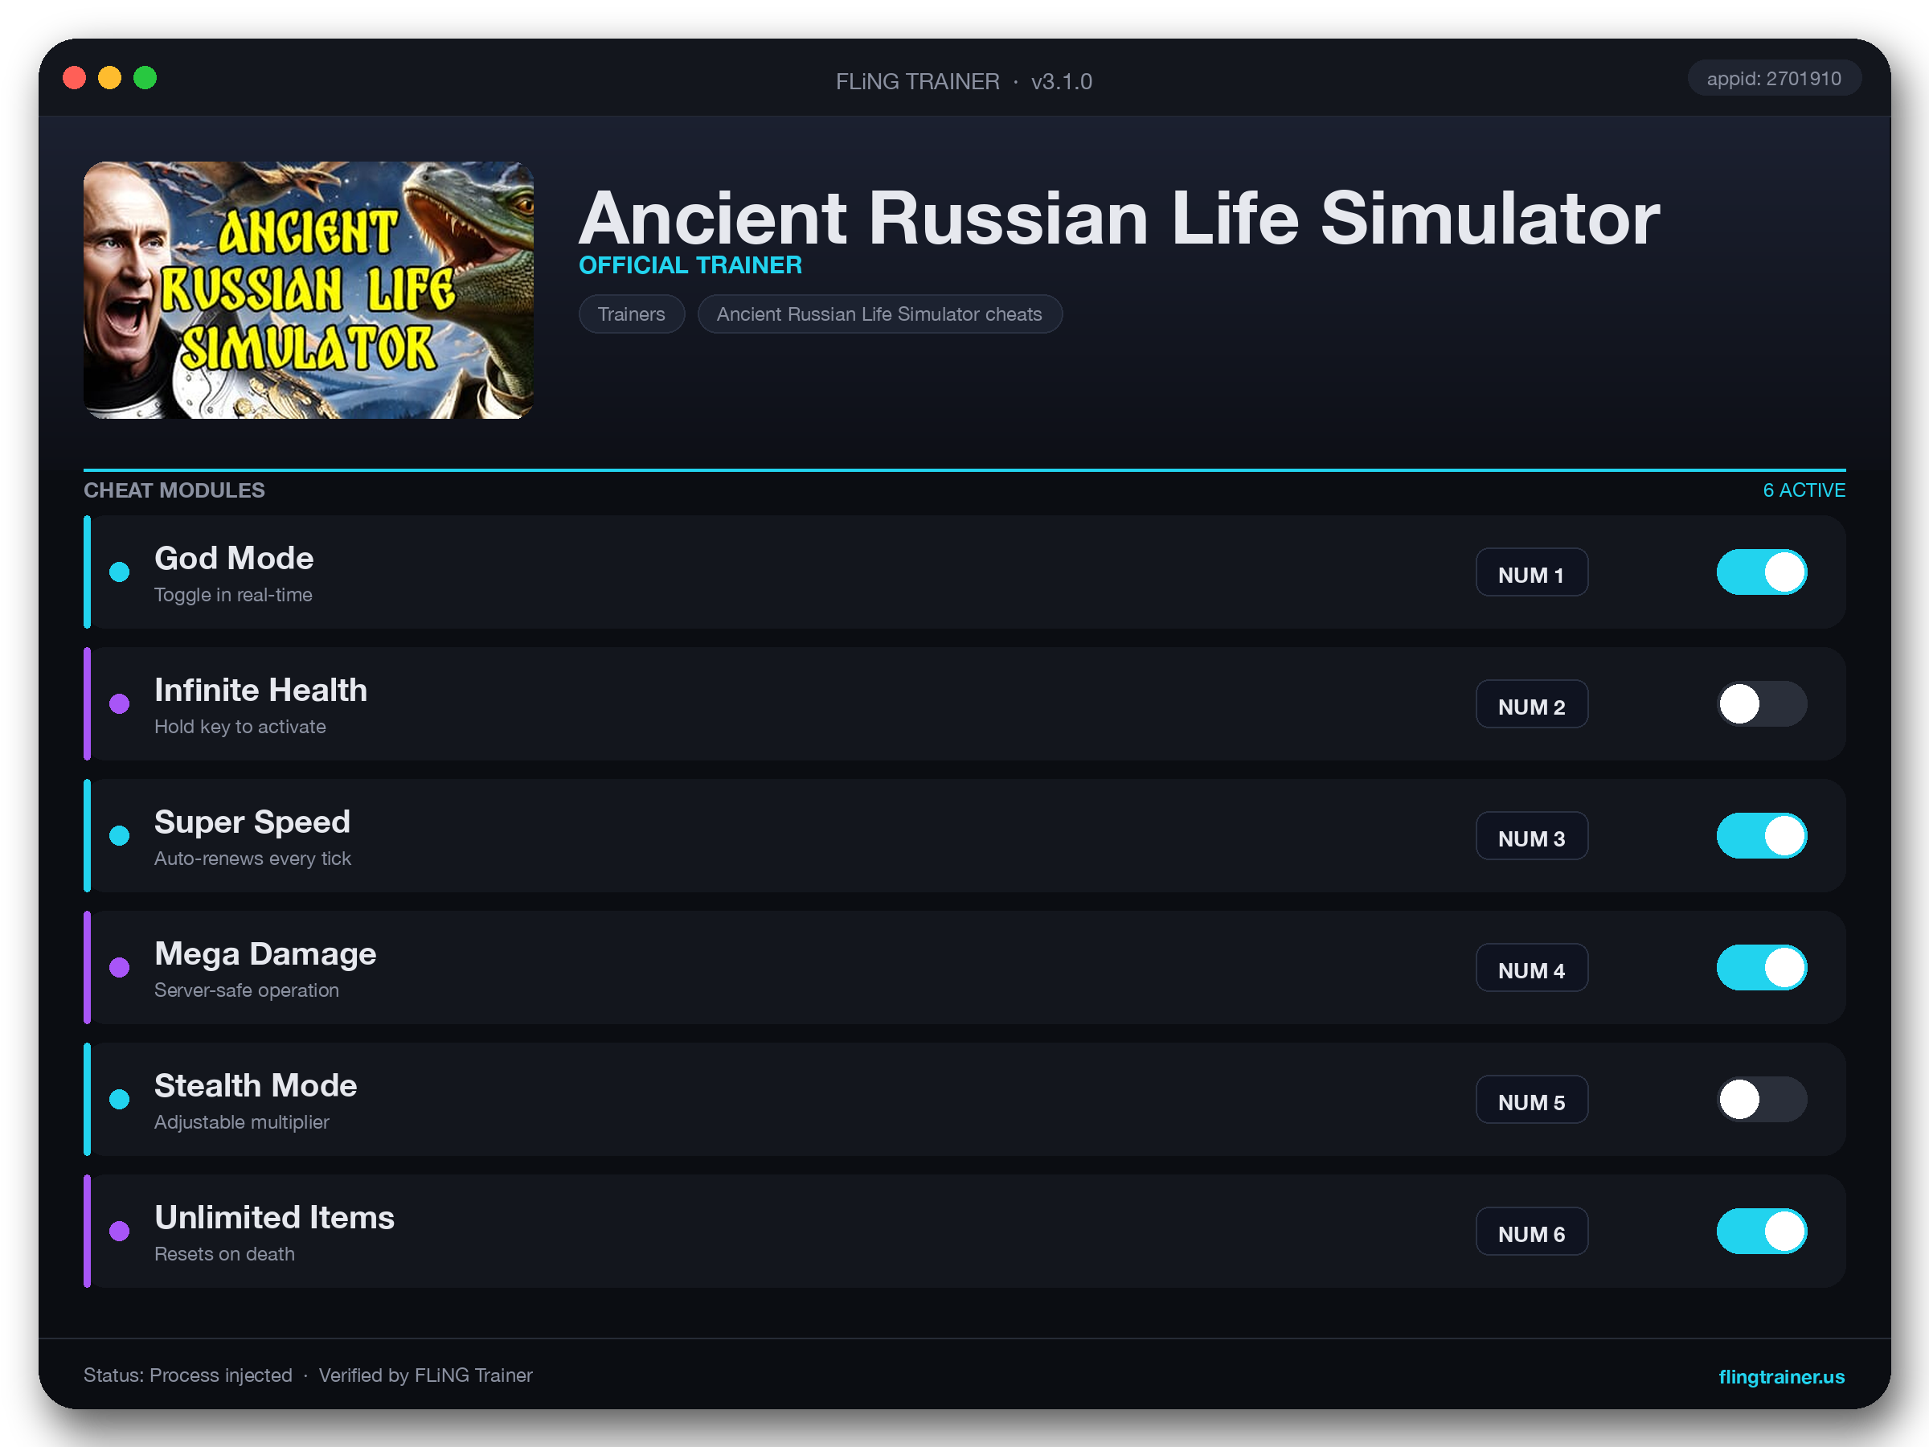Click the game cover art thumbnail

(x=309, y=290)
